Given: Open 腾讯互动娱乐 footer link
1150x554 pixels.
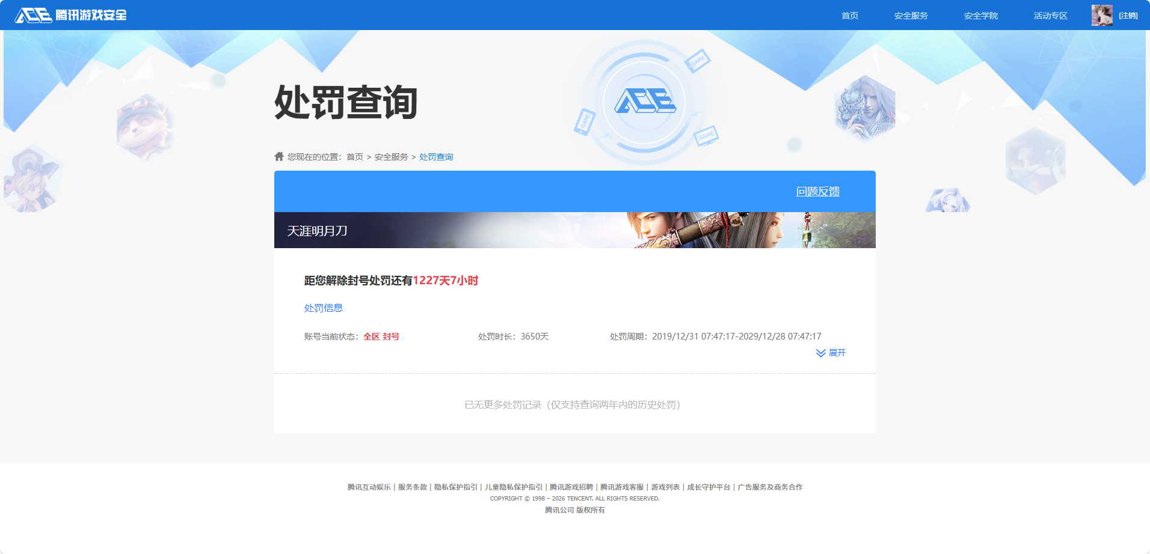Looking at the screenshot, I should pos(369,487).
